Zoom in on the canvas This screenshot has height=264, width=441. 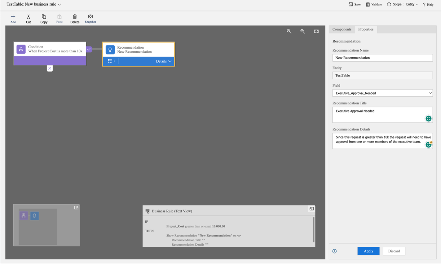click(x=302, y=31)
